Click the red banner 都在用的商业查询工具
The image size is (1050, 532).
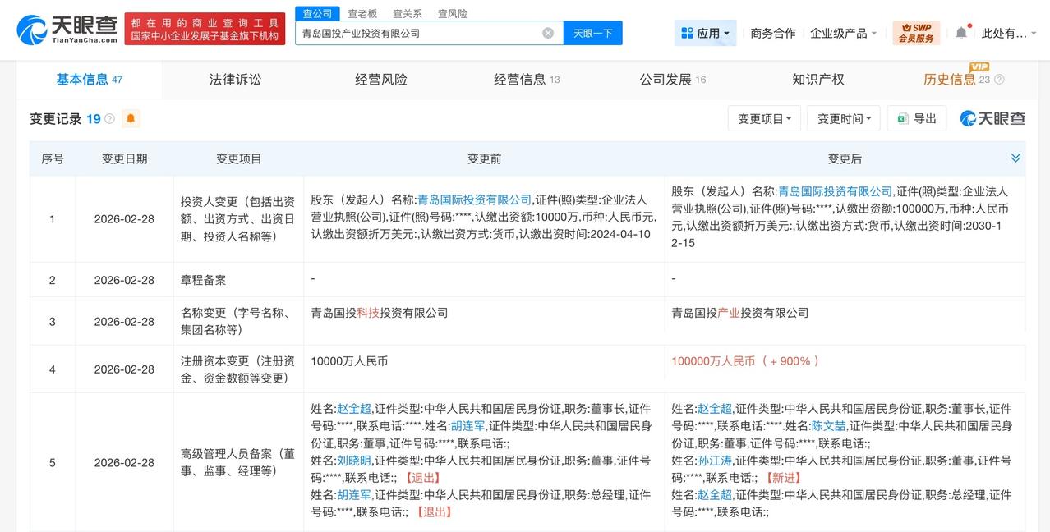click(205, 29)
